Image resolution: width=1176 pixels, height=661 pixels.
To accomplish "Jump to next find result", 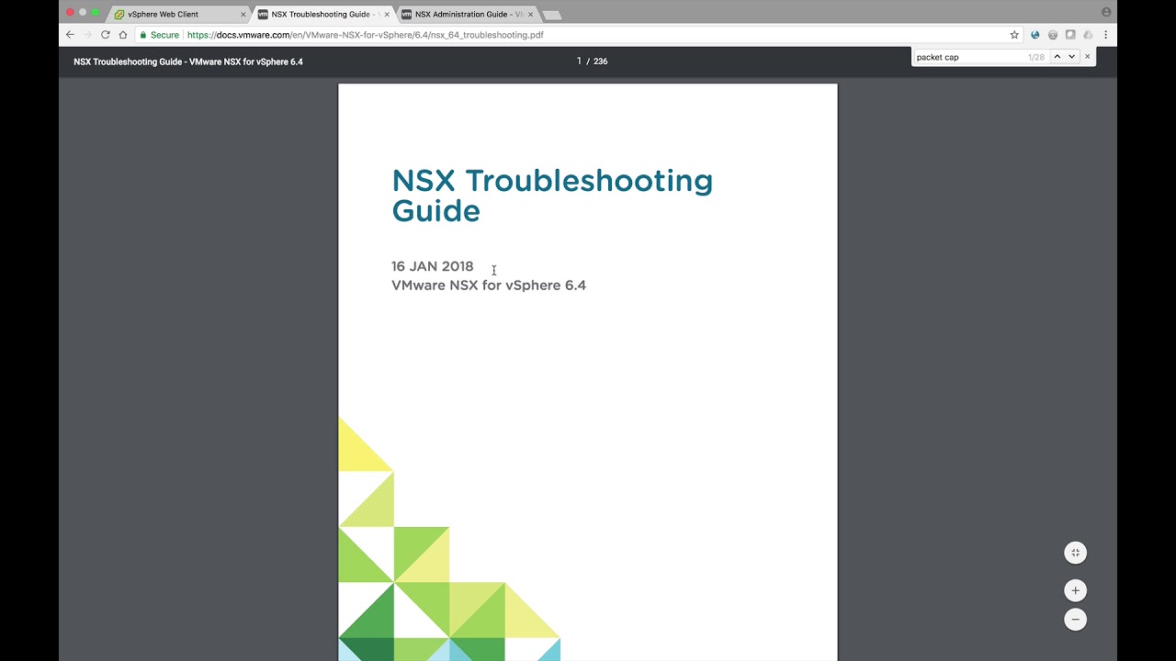I will point(1071,57).
